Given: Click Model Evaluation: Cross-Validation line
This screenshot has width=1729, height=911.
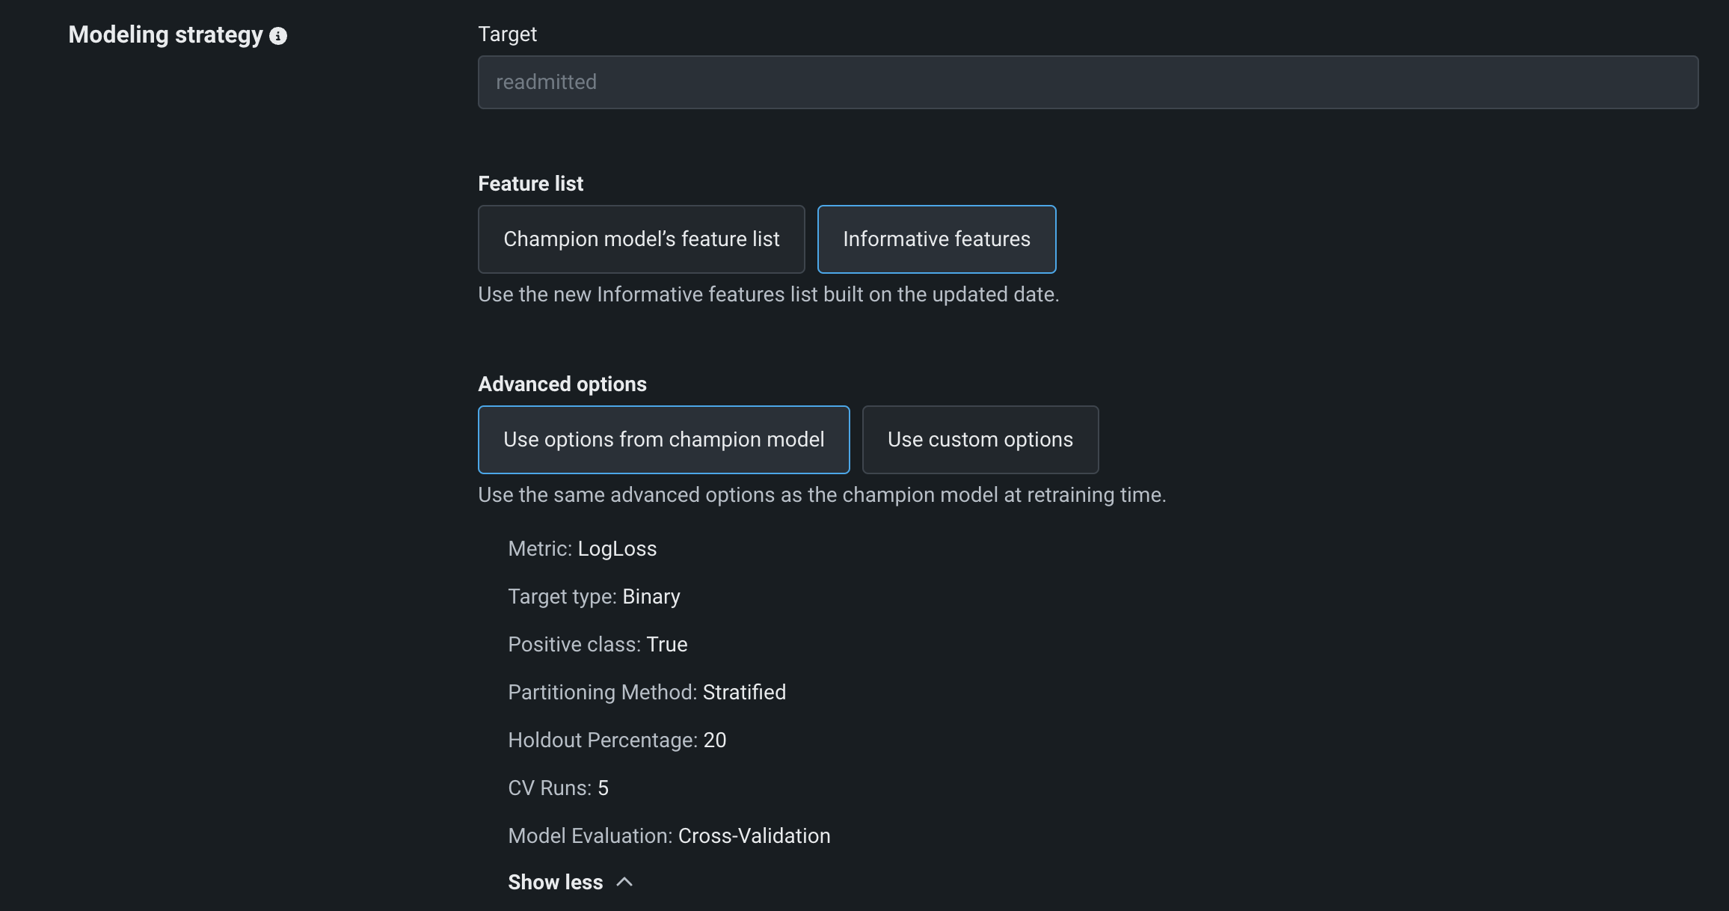Looking at the screenshot, I should [x=669, y=836].
